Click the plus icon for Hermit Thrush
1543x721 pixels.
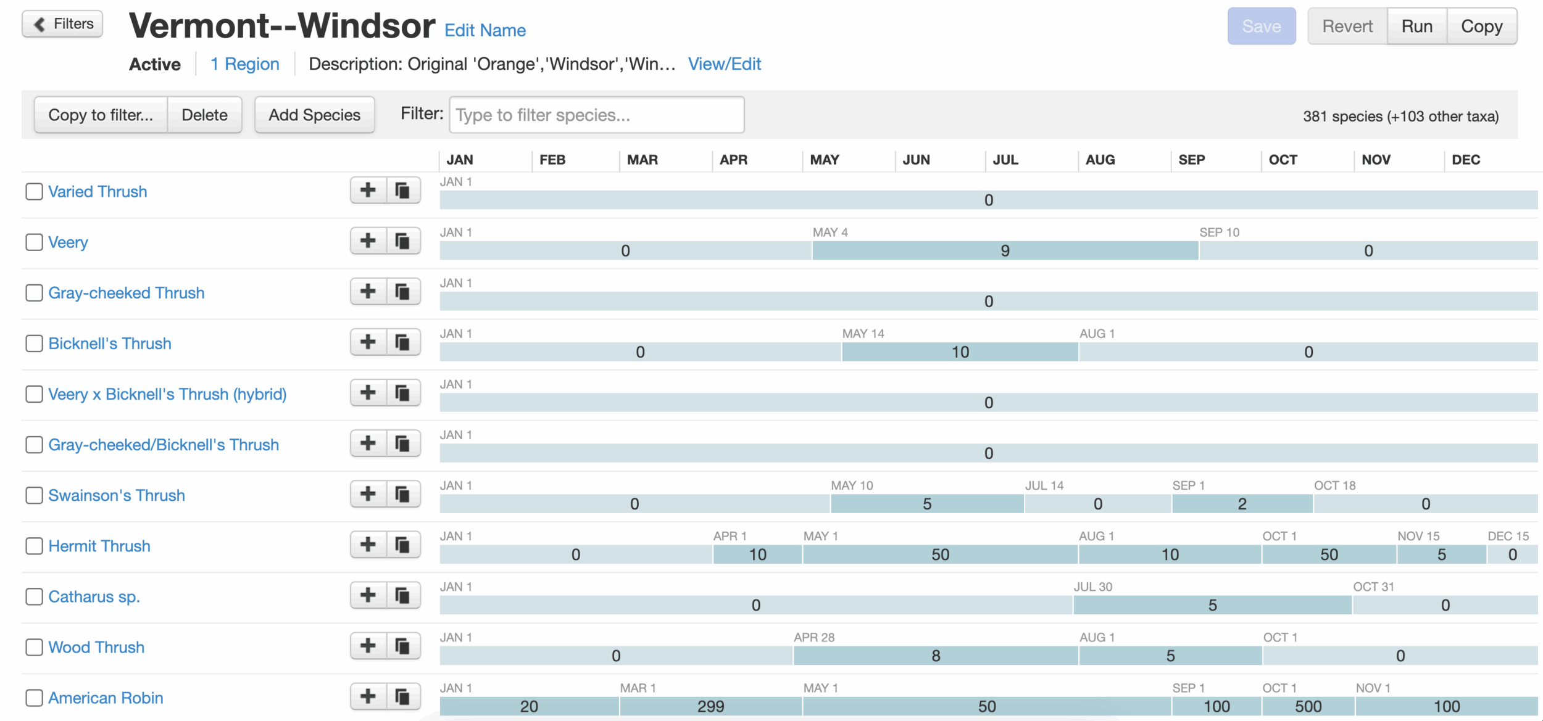tap(368, 545)
